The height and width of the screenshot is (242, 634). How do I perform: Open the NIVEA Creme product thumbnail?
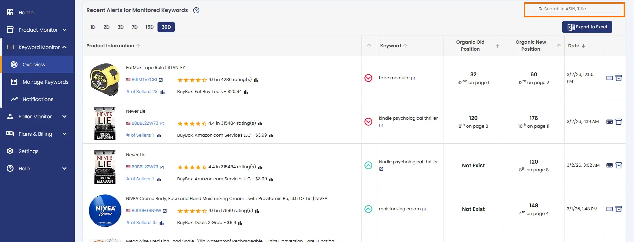pyautogui.click(x=105, y=211)
